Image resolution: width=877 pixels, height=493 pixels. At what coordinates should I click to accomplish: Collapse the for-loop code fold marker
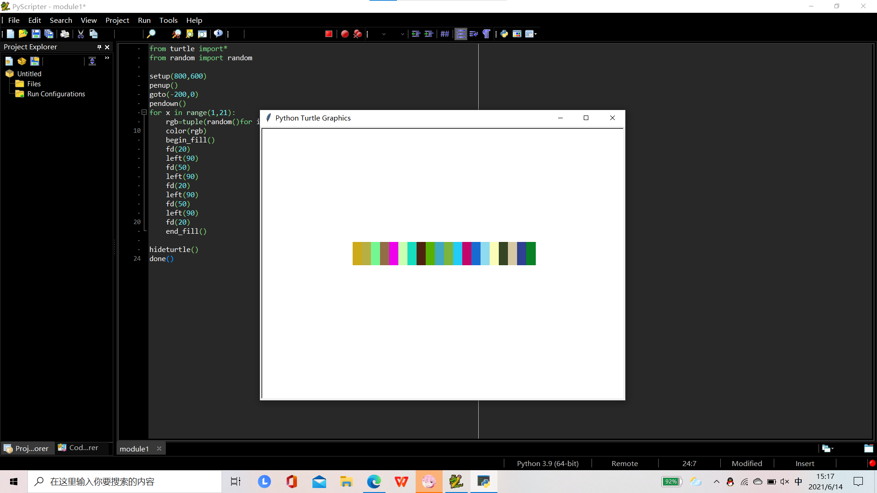click(x=144, y=112)
